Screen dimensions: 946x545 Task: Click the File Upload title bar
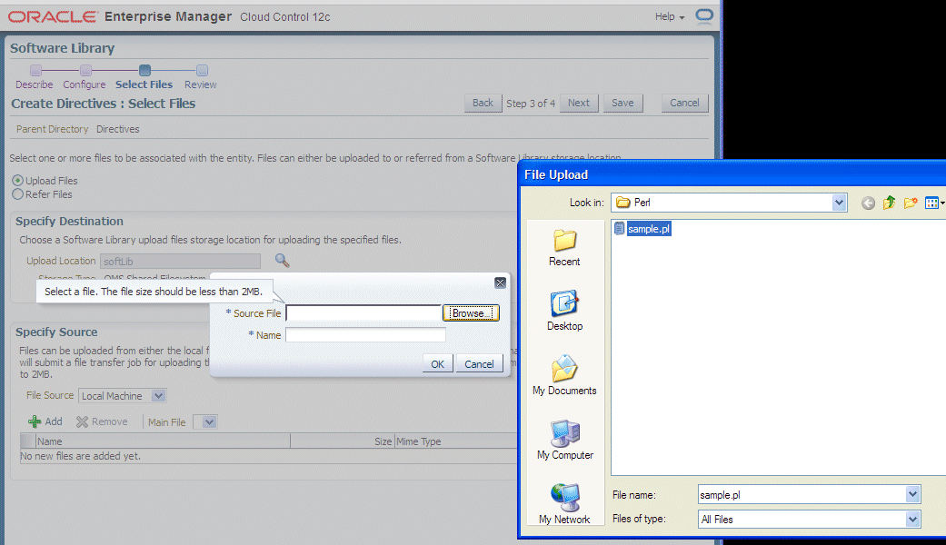point(732,174)
